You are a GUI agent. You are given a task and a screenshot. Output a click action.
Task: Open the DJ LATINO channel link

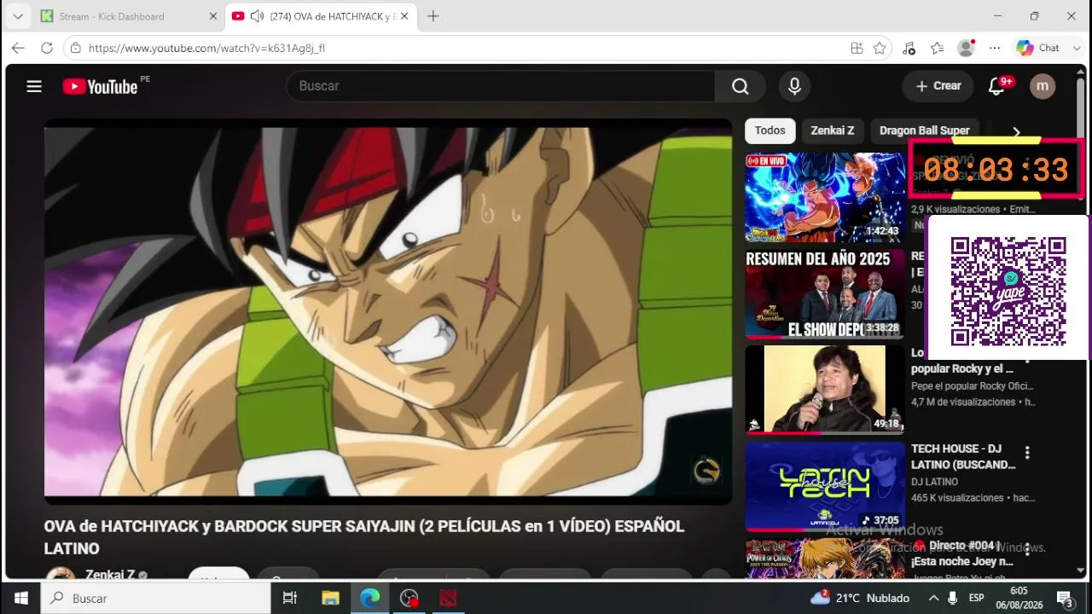pos(934,482)
